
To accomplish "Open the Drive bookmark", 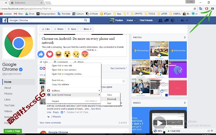I will point(30,14).
